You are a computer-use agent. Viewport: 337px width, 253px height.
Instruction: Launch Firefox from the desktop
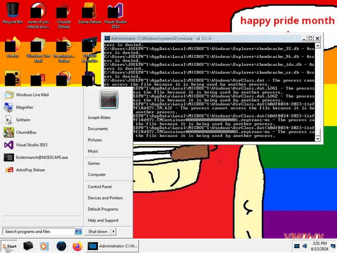point(13,47)
